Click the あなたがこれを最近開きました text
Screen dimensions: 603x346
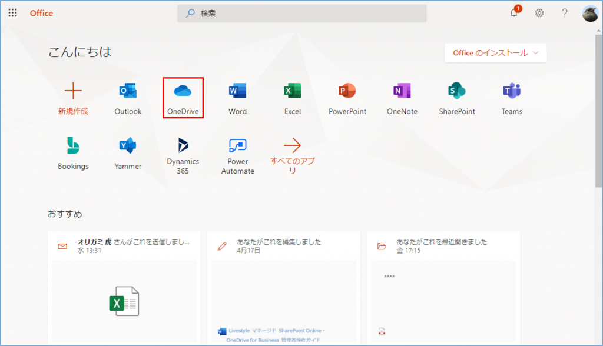point(442,242)
